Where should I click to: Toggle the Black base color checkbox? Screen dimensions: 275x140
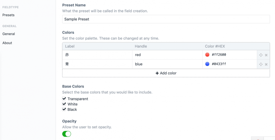(64, 109)
